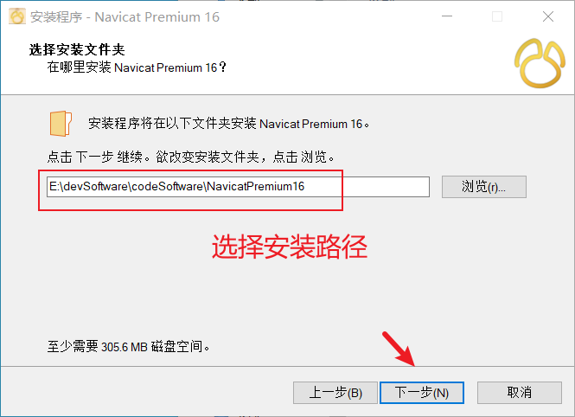Click the red arrow pointing to 下一步
Screen dimensions: 575x417
coord(399,349)
